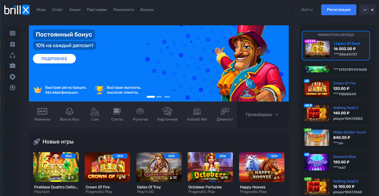Click the Diamond Rise link

pyautogui.click(x=344, y=157)
